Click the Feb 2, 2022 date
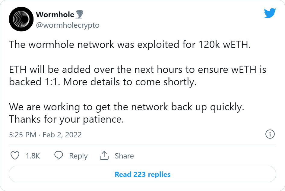 62,135
